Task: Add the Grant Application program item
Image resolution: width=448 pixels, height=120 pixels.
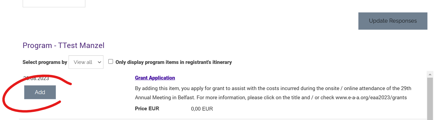Action: click(x=40, y=92)
